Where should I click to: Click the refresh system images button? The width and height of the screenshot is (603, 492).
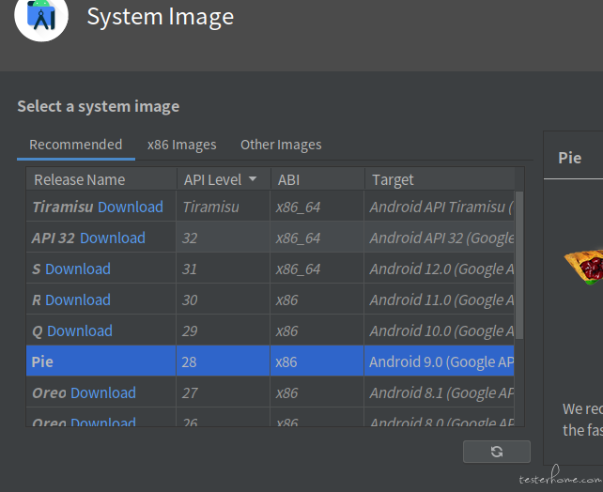(x=497, y=452)
